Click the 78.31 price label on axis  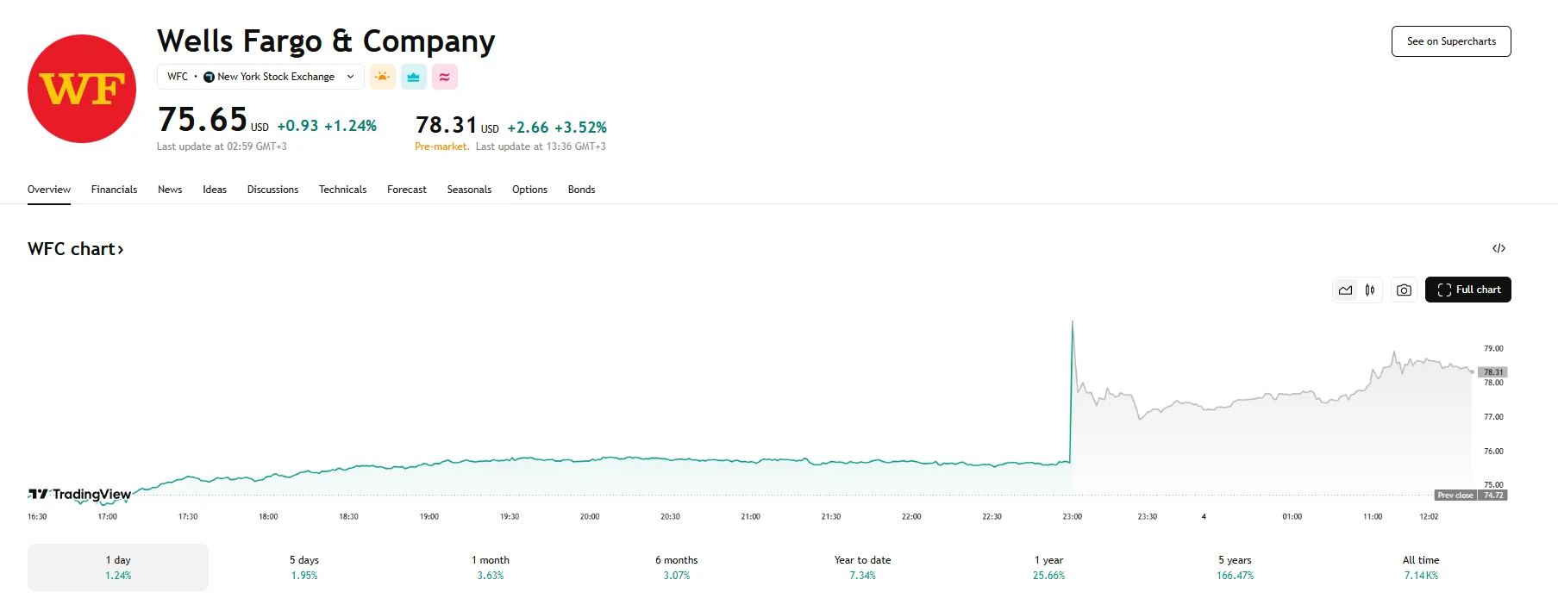pyautogui.click(x=1492, y=372)
